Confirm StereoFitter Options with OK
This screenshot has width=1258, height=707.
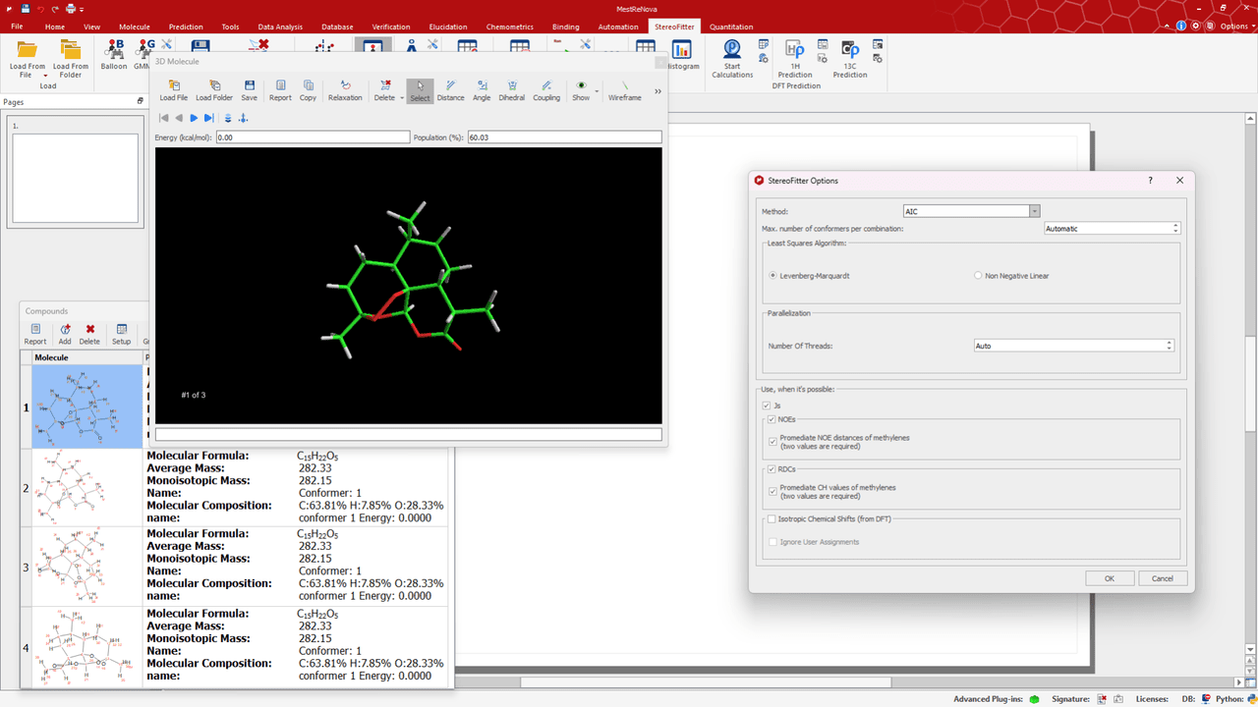click(1110, 578)
